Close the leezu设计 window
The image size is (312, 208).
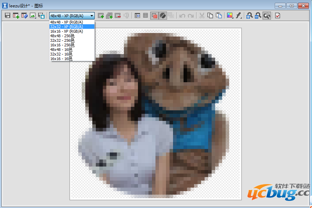click(x=303, y=6)
